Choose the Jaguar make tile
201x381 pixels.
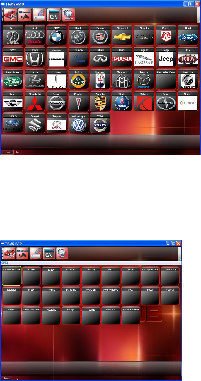144,57
